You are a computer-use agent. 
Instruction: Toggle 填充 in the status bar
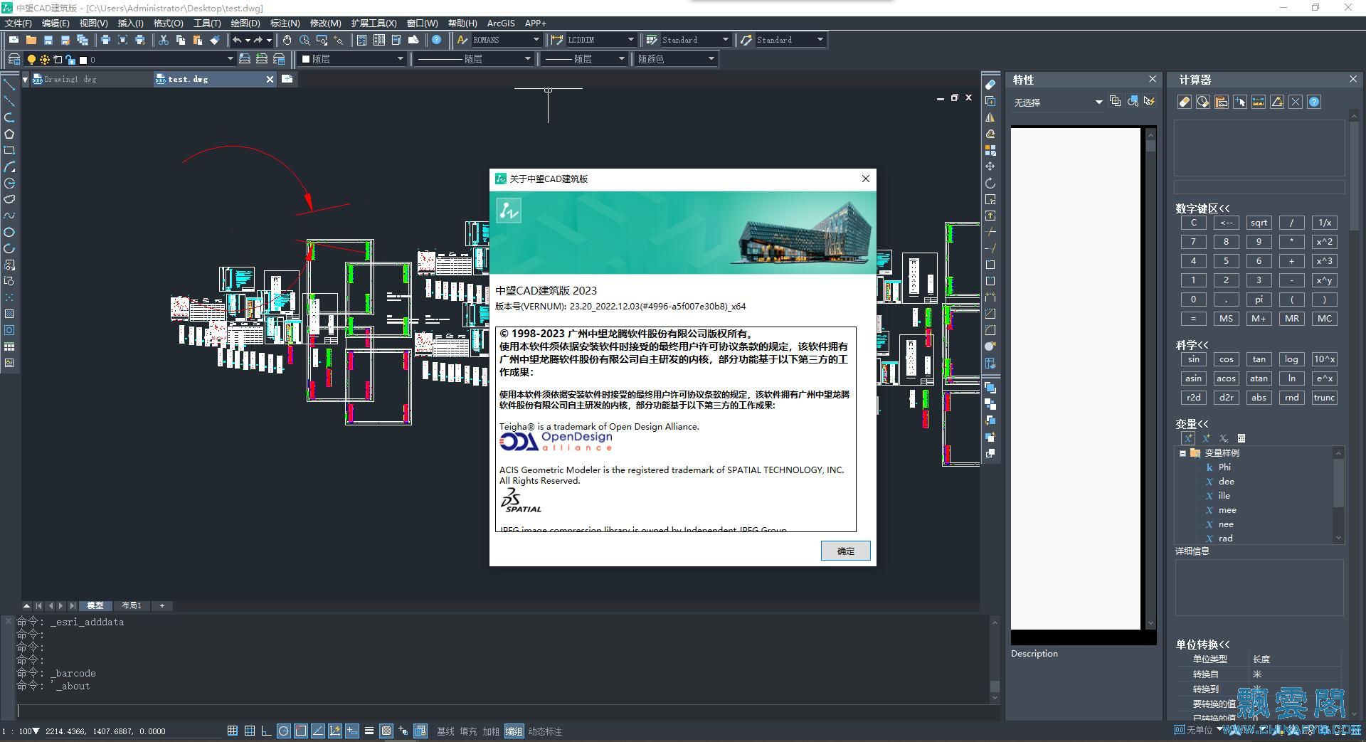[x=468, y=731]
